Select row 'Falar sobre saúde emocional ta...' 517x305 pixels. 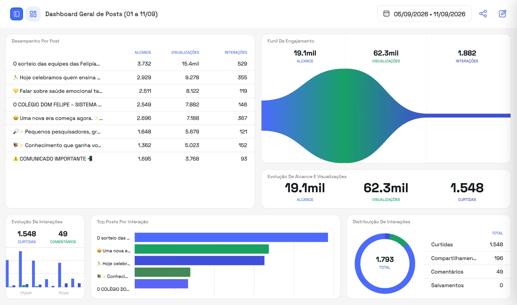pyautogui.click(x=130, y=91)
